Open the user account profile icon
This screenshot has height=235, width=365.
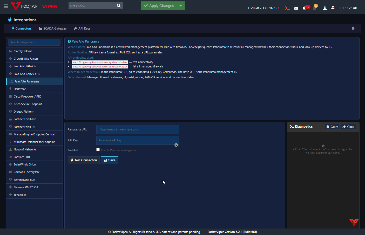click(x=333, y=8)
